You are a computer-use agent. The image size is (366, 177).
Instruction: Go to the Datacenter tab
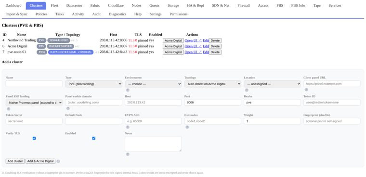point(74,6)
